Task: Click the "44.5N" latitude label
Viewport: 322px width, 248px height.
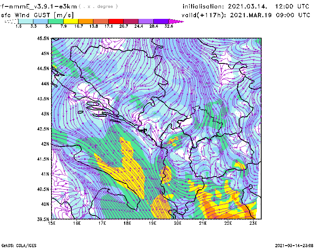Action: pyautogui.click(x=43, y=68)
